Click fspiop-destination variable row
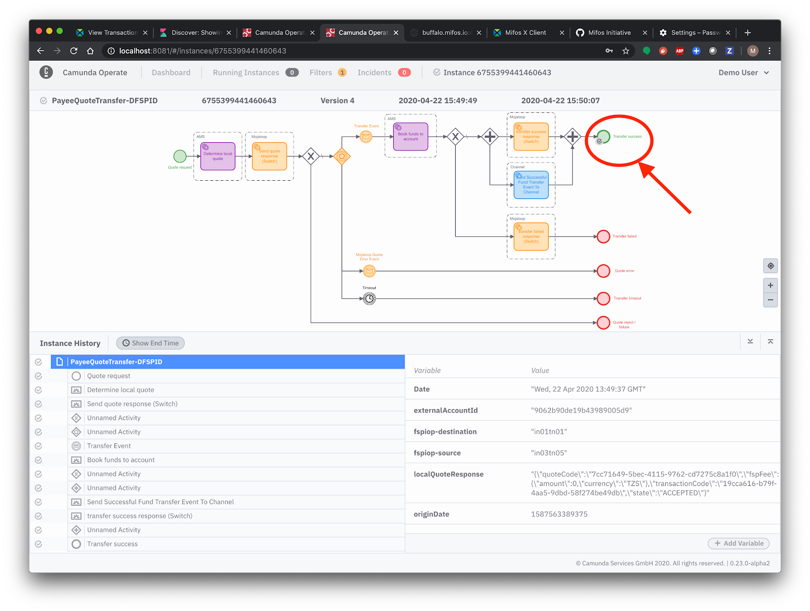Screen dimensions: 810x611 592,432
